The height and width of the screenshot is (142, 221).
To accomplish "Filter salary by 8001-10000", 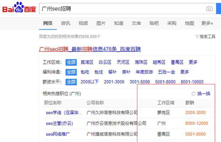I will coord(192,82).
